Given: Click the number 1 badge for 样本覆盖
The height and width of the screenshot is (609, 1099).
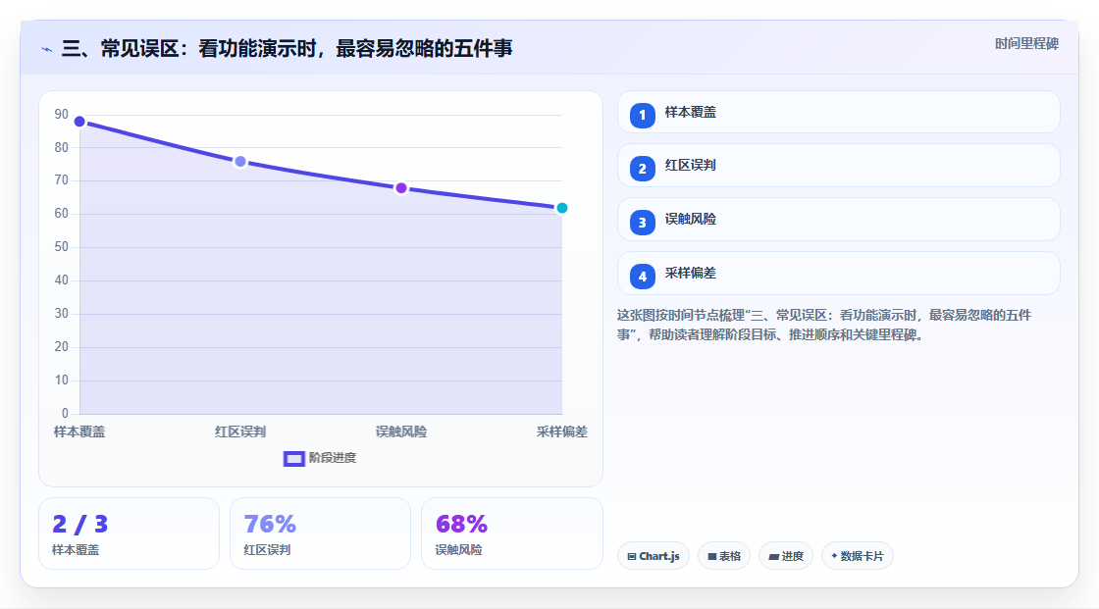Looking at the screenshot, I should [x=642, y=115].
